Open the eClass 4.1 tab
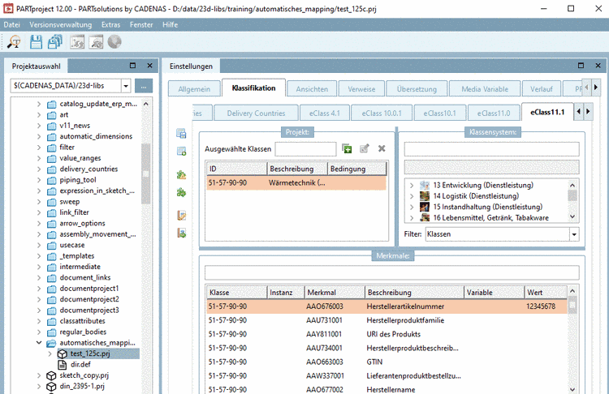The height and width of the screenshot is (394, 609). [x=324, y=113]
